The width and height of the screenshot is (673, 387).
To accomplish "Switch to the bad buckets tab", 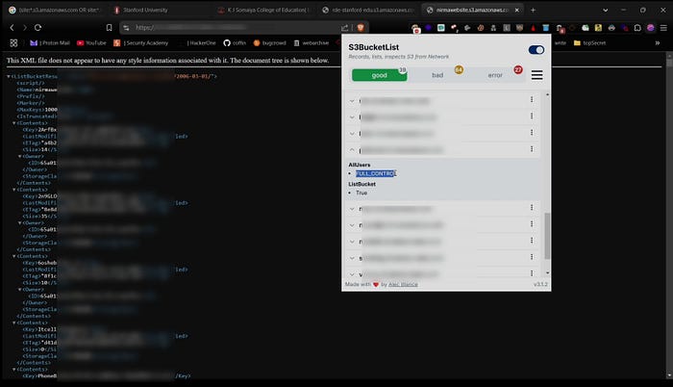I will 437,75.
